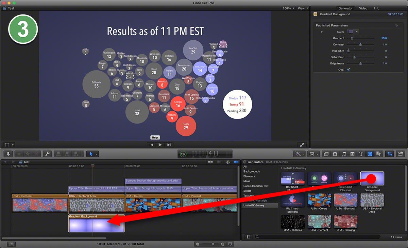
Task: Open the Themes browser
Action: pyautogui.click(x=379, y=154)
